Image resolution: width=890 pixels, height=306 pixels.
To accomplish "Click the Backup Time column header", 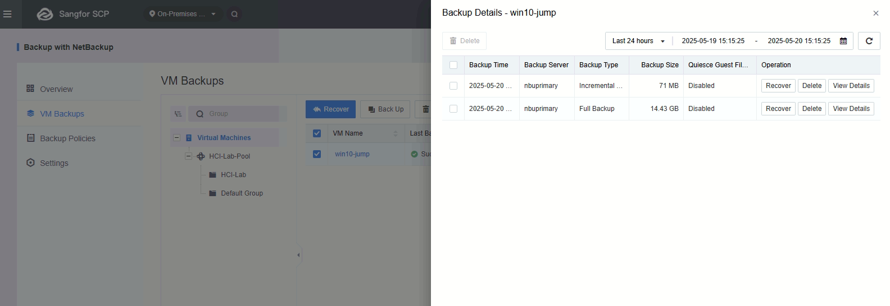I will click(x=492, y=65).
